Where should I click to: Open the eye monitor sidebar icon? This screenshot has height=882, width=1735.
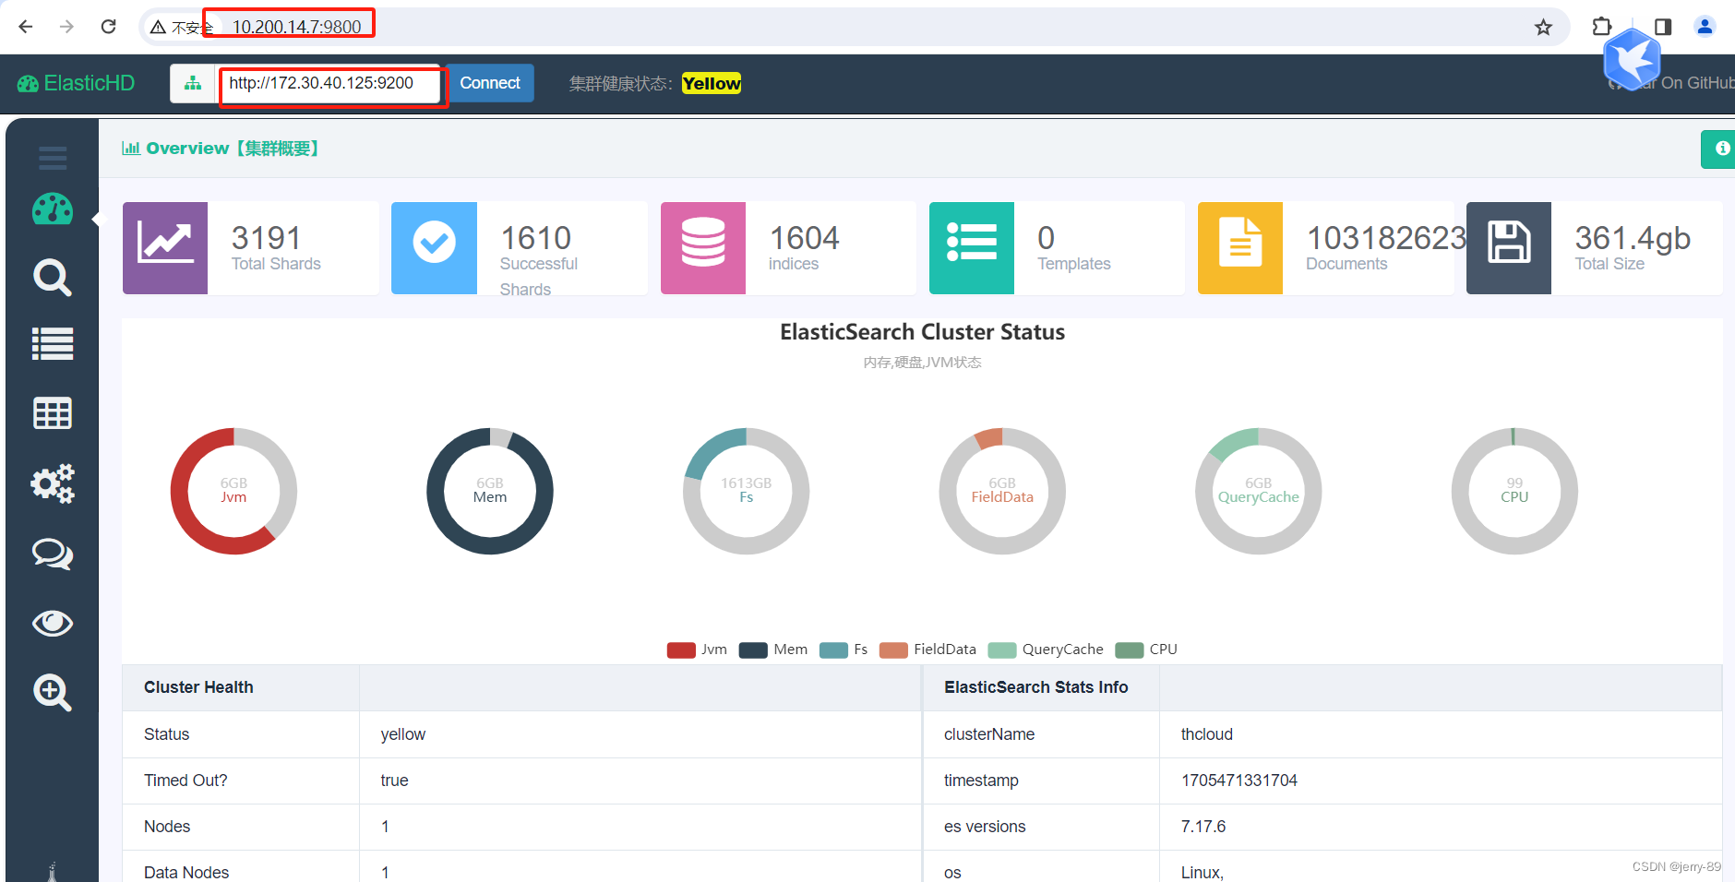53,623
